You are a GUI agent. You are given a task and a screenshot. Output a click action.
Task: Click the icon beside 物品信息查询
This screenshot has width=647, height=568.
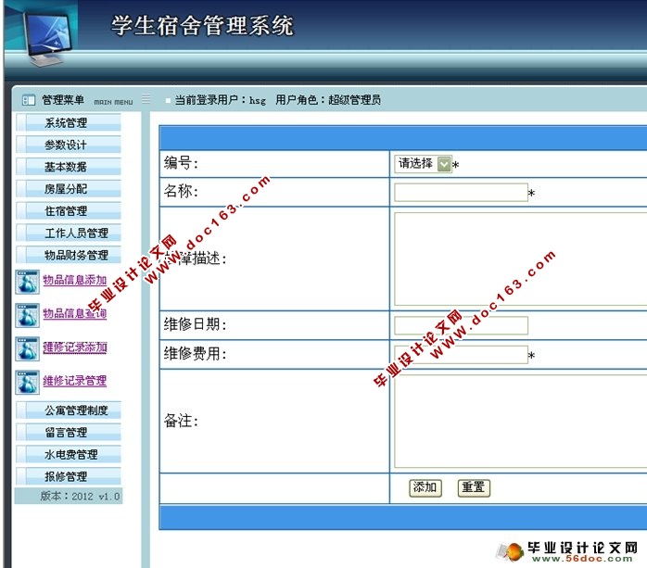coord(27,315)
